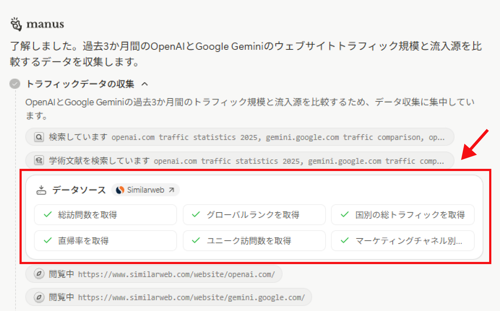The image size is (500, 311).
Task: Click the external link arrow next to Similarweb
Action: pyautogui.click(x=171, y=190)
